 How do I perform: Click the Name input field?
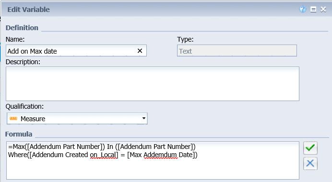click(76, 50)
